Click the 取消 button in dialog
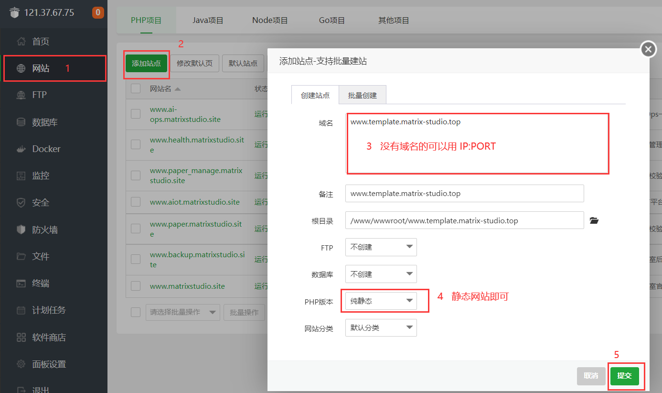This screenshot has height=393, width=662. (591, 376)
